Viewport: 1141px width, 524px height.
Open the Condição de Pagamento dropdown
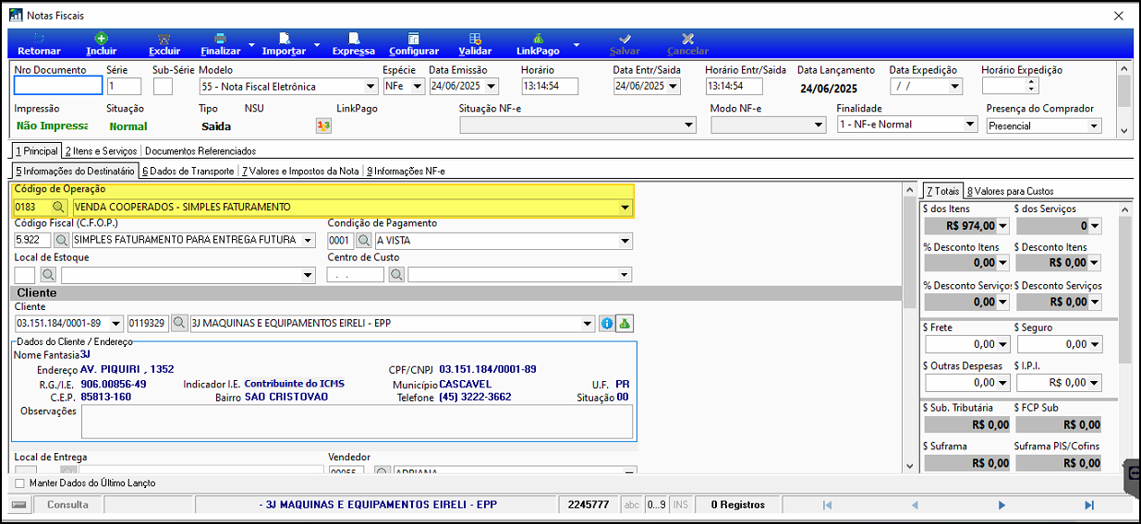625,240
